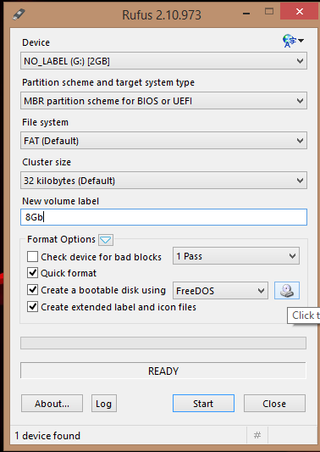Close Rufus with the red X

[x=300, y=12]
